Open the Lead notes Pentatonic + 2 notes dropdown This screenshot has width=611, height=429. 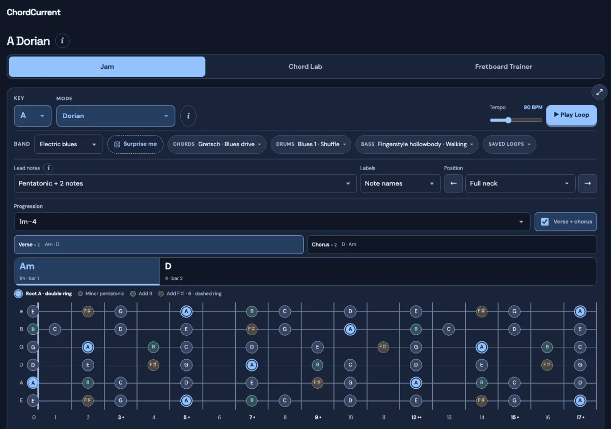coord(185,183)
